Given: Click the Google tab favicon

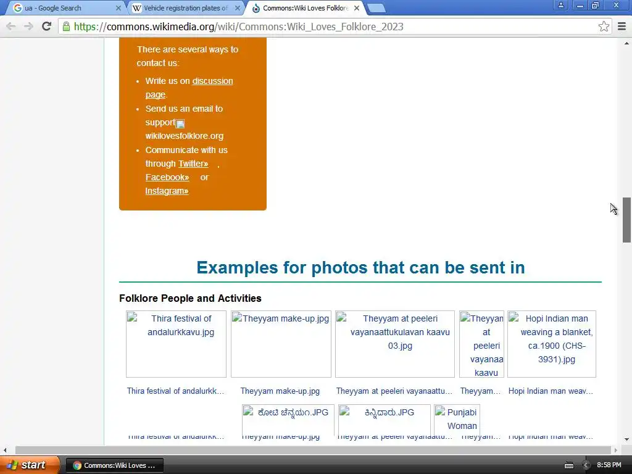Looking at the screenshot, I should (17, 8).
